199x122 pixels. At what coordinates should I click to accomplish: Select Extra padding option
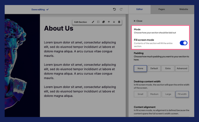point(168,68)
